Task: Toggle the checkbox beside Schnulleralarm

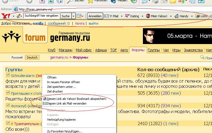Action: pos(8,75)
